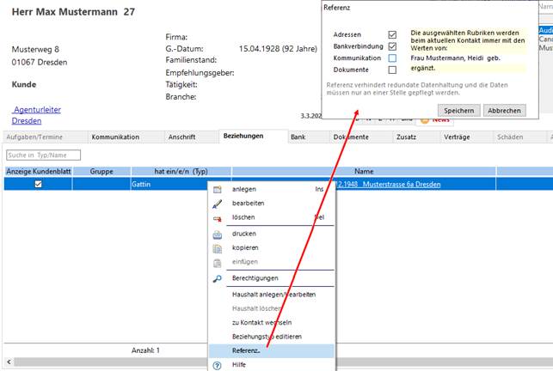
Task: Enable the Kommunikation checkbox
Action: coord(392,58)
